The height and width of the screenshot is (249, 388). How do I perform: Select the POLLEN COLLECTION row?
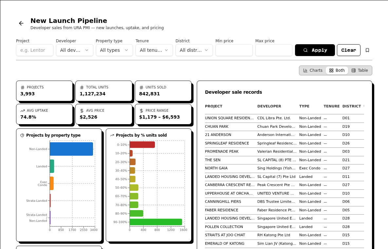285,227
